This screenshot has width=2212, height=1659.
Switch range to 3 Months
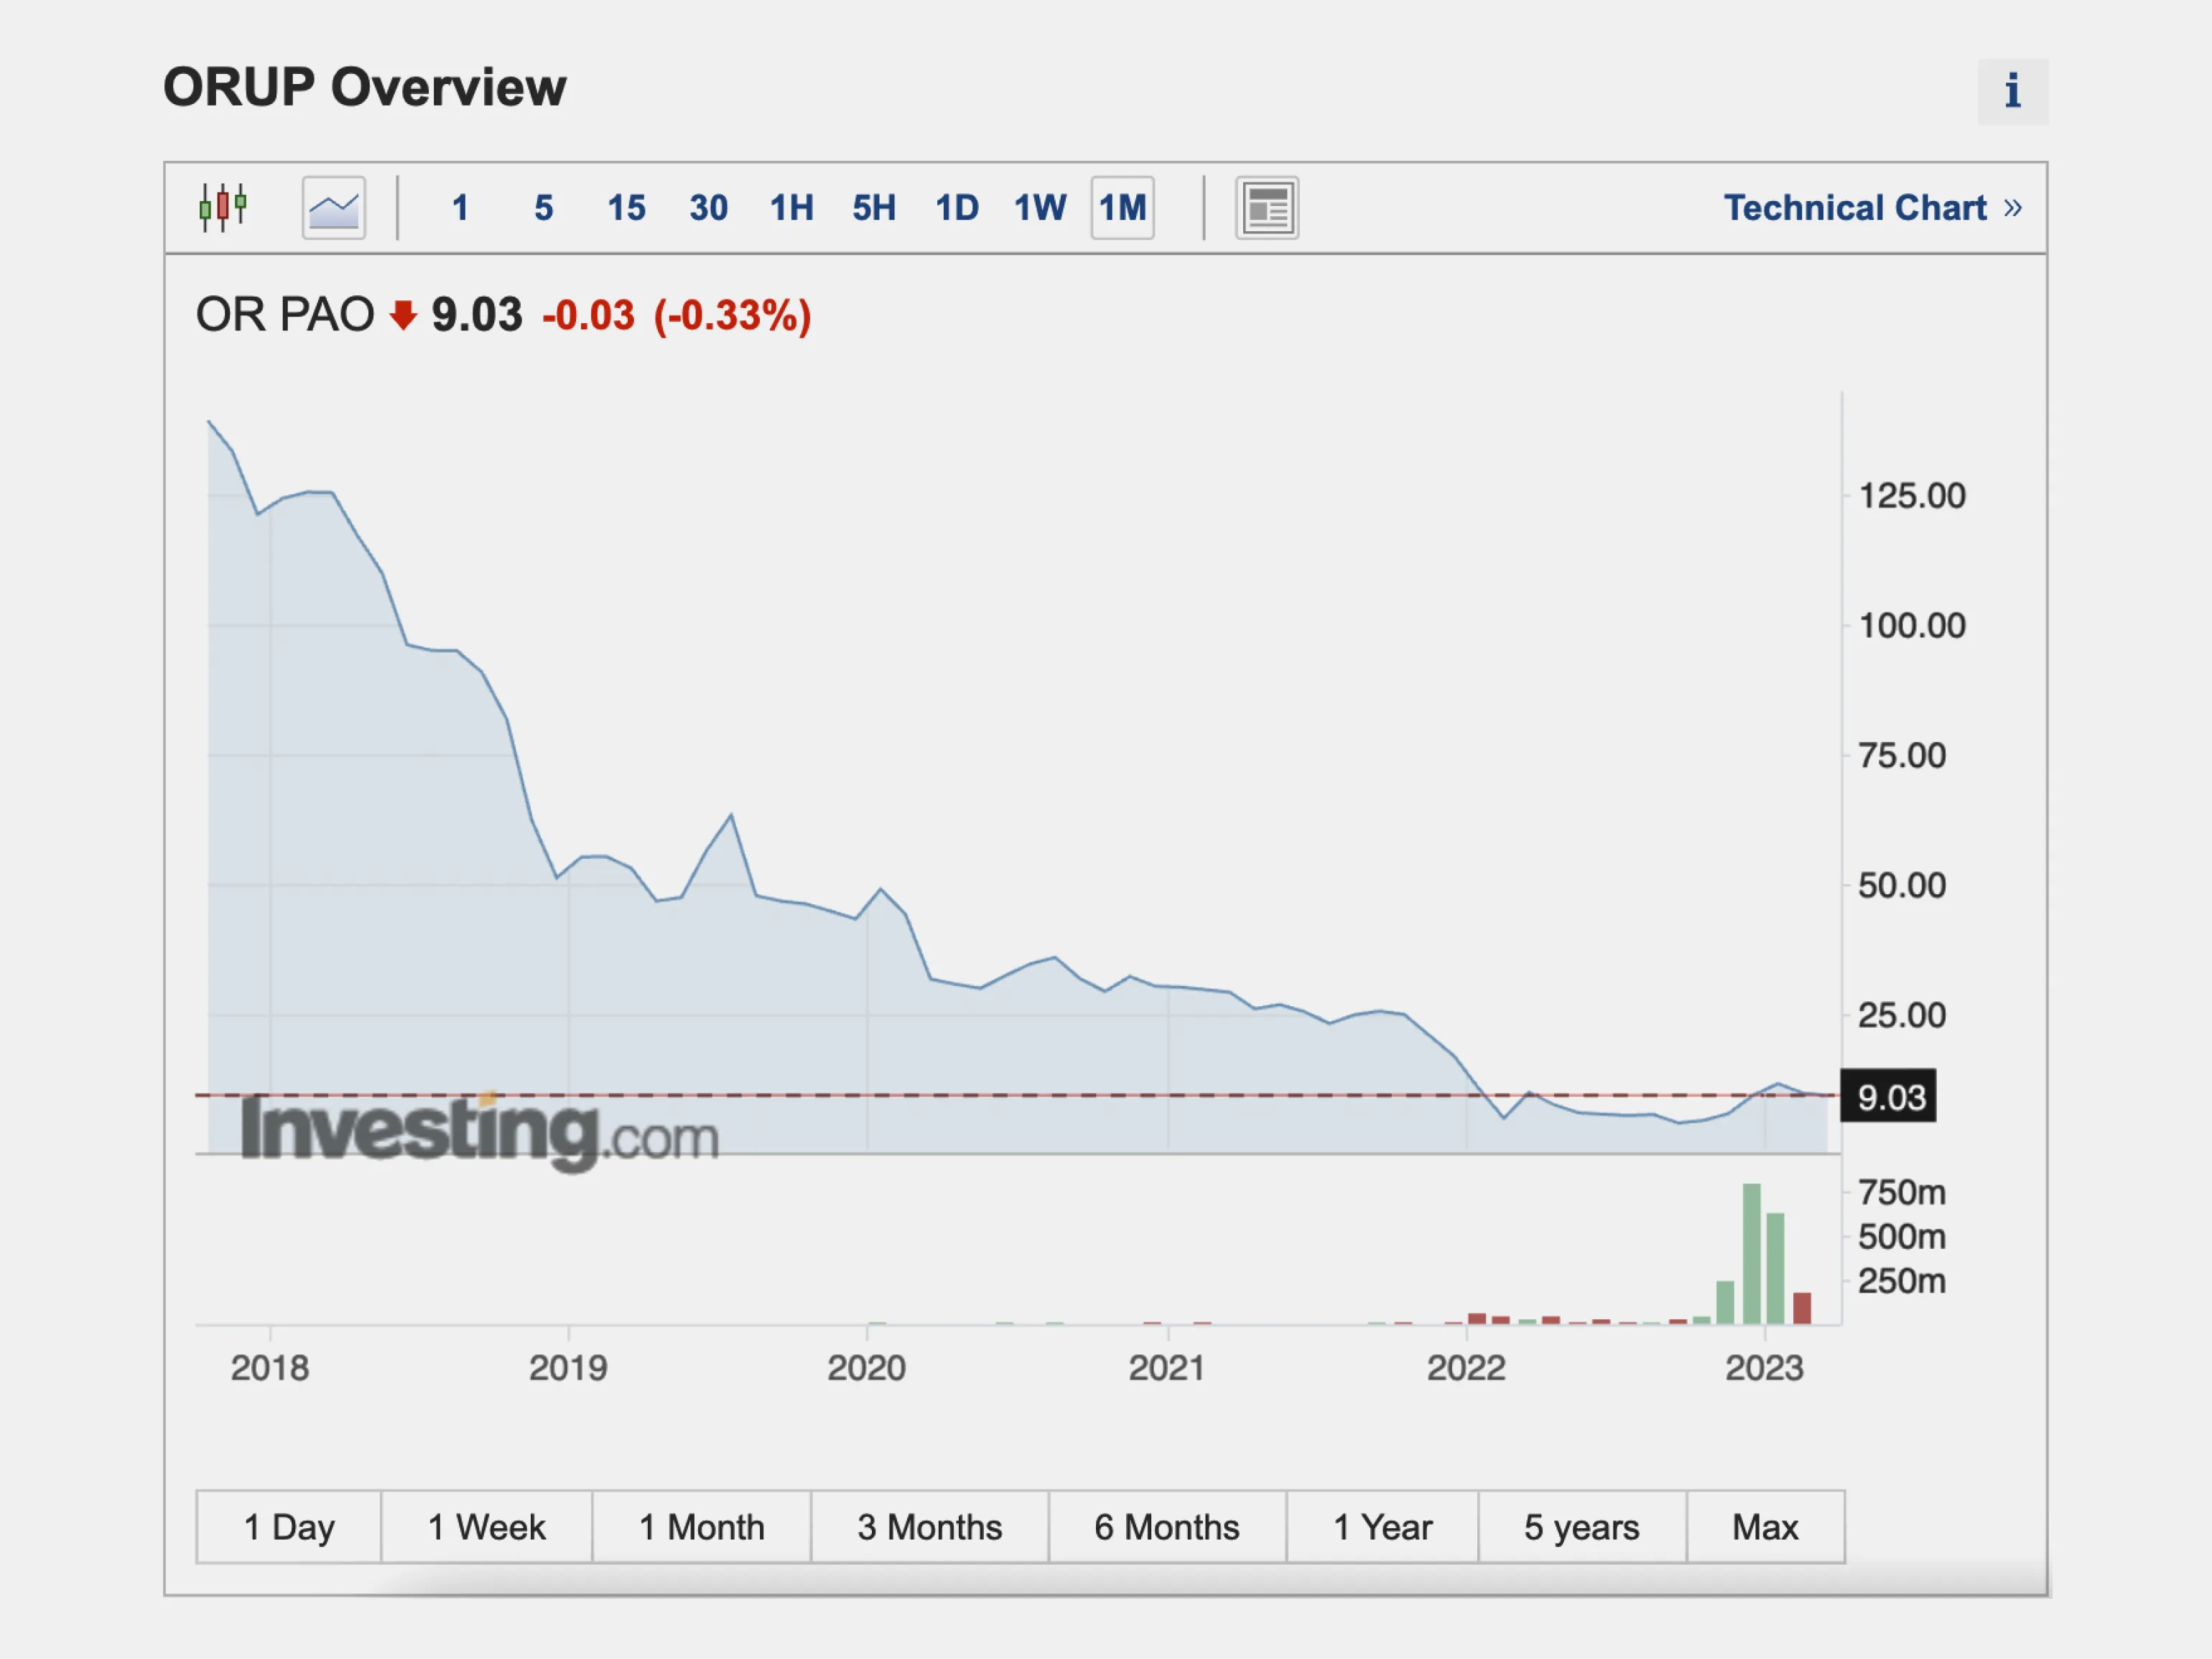click(x=929, y=1527)
